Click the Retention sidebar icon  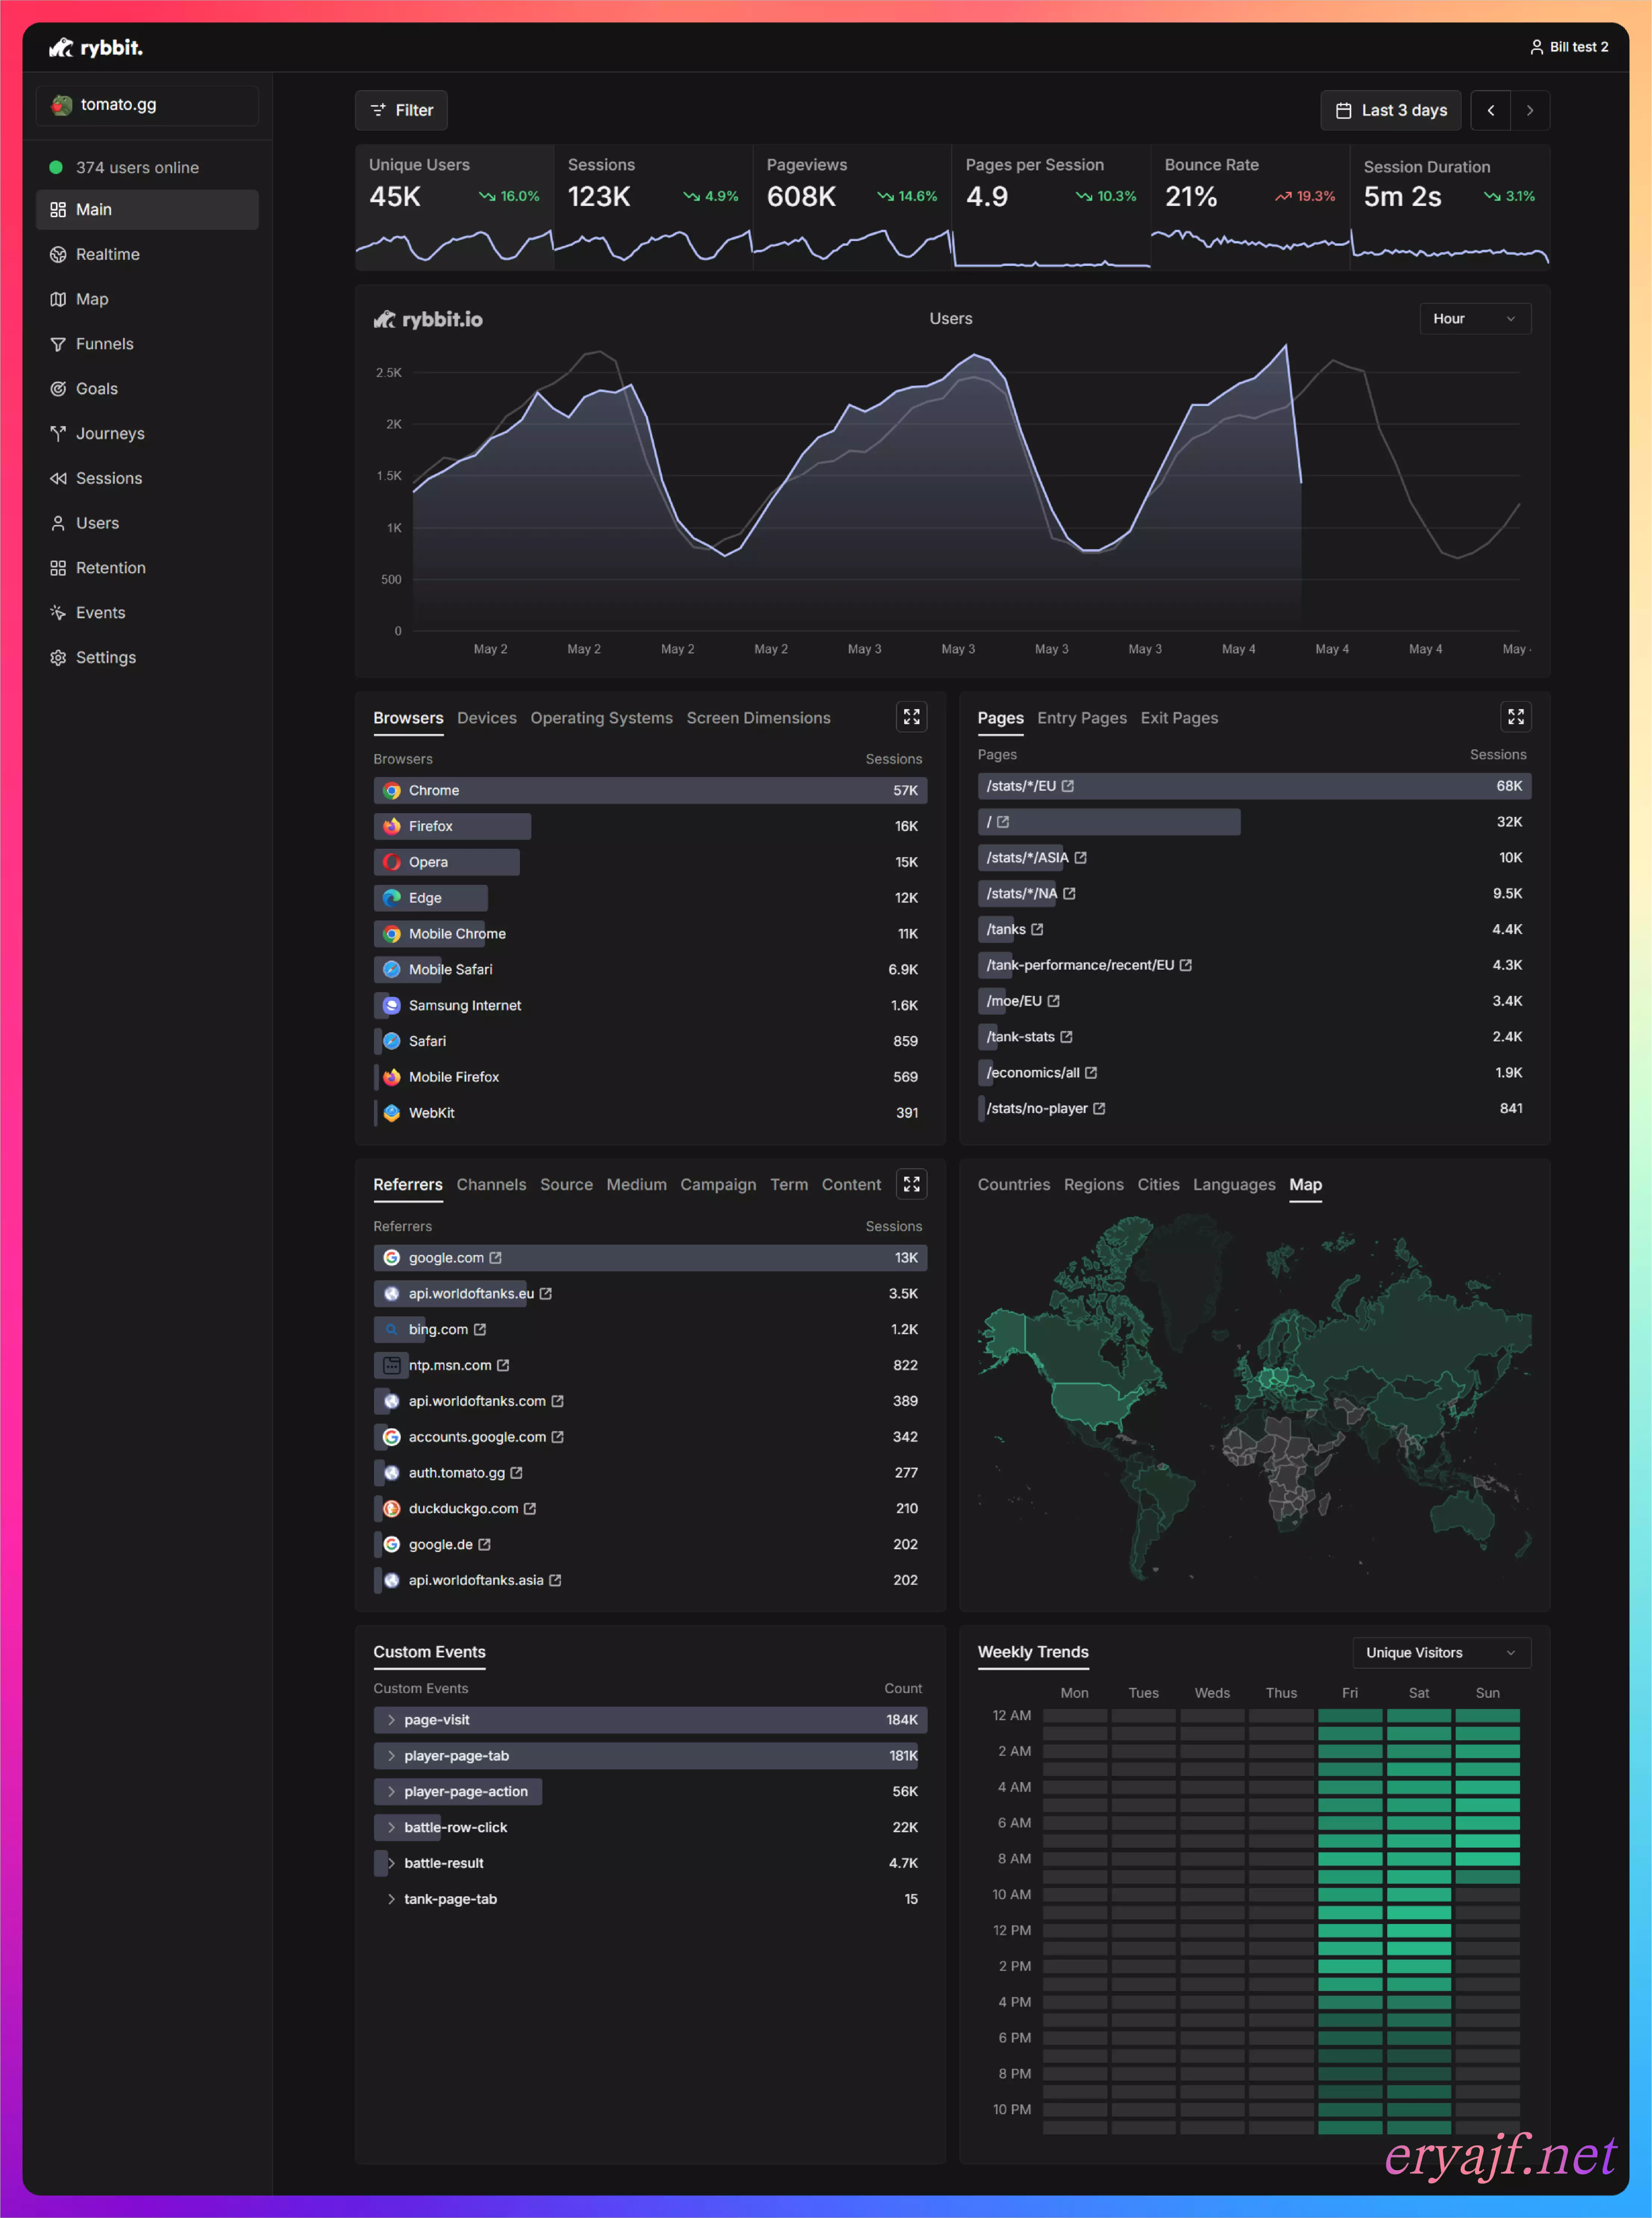[58, 568]
